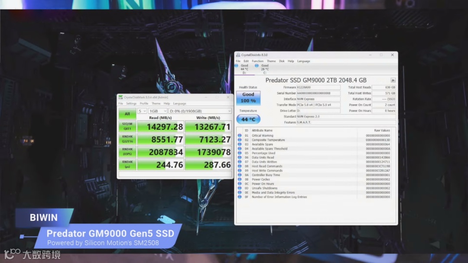Open CrystalDiskInfo File menu
This screenshot has height=263, width=468.
[x=238, y=61]
